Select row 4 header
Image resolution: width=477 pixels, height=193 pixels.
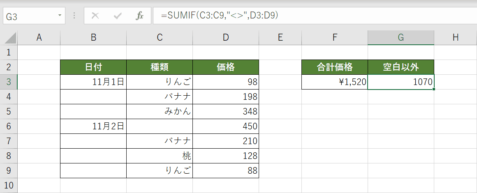coord(9,96)
